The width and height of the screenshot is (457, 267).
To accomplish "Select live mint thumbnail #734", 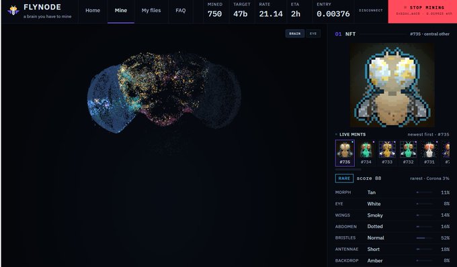I will coord(366,153).
